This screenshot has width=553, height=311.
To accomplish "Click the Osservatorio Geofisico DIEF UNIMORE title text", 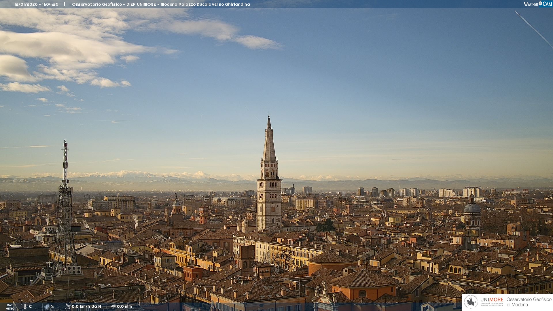I will 161,4.
